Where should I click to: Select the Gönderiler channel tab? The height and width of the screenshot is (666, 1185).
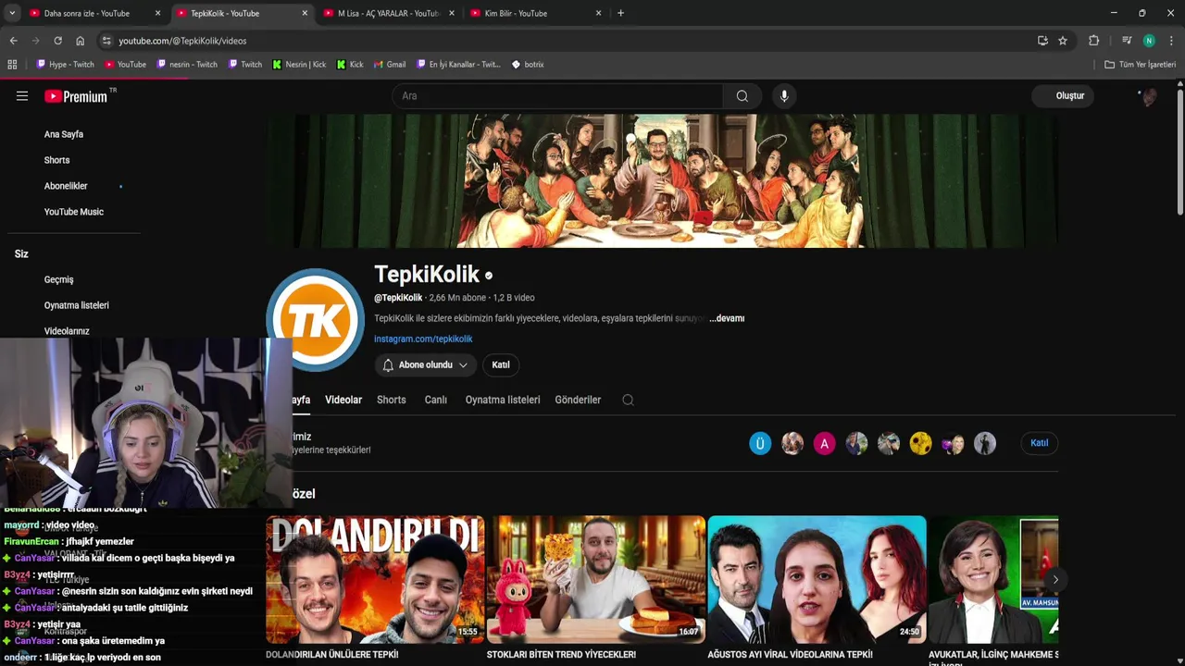578,400
